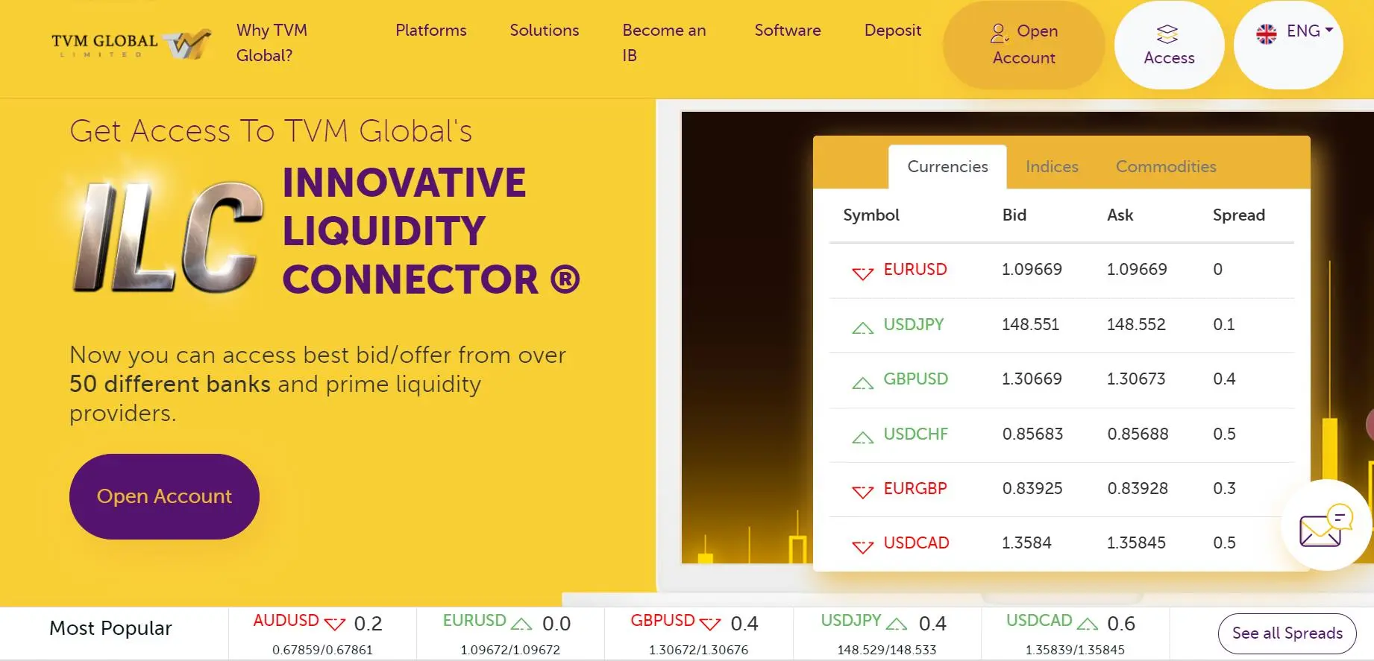
Task: Switch to the Indices tab
Action: tap(1052, 166)
